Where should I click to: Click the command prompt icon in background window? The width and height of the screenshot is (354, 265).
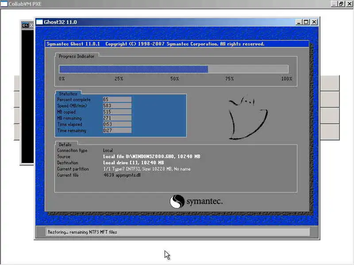tap(25, 25)
